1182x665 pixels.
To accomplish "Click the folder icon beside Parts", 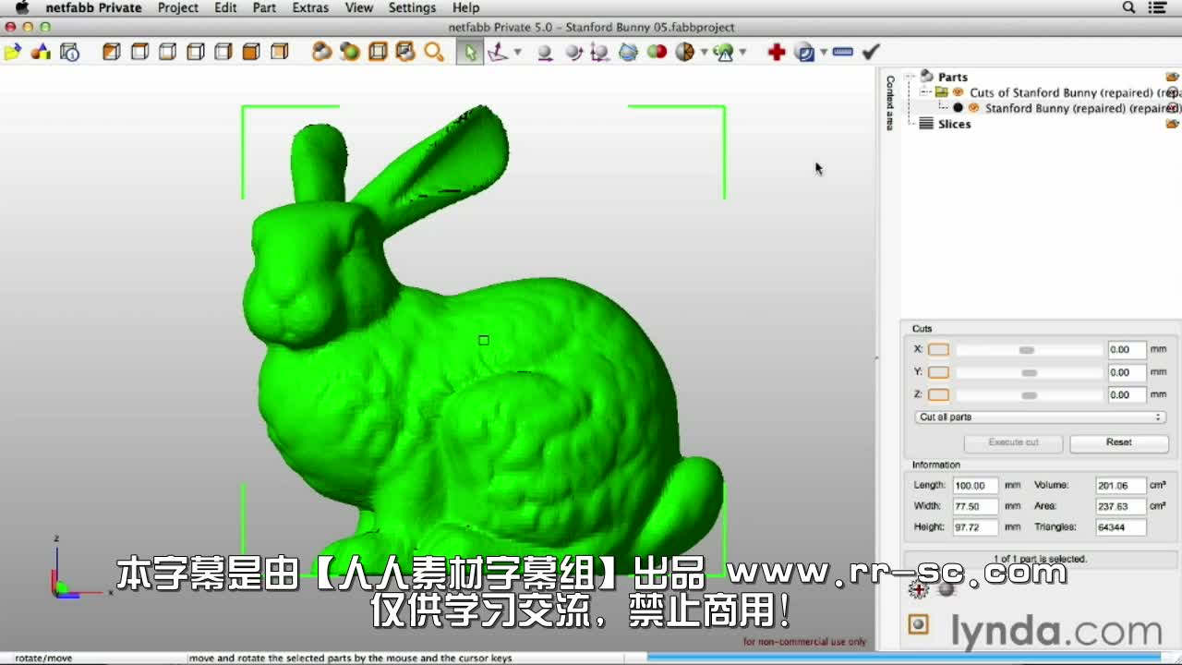I will [x=1173, y=77].
